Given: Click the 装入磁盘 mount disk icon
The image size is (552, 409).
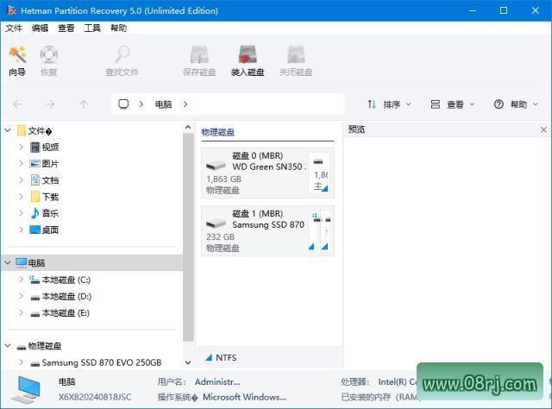Looking at the screenshot, I should 248,60.
